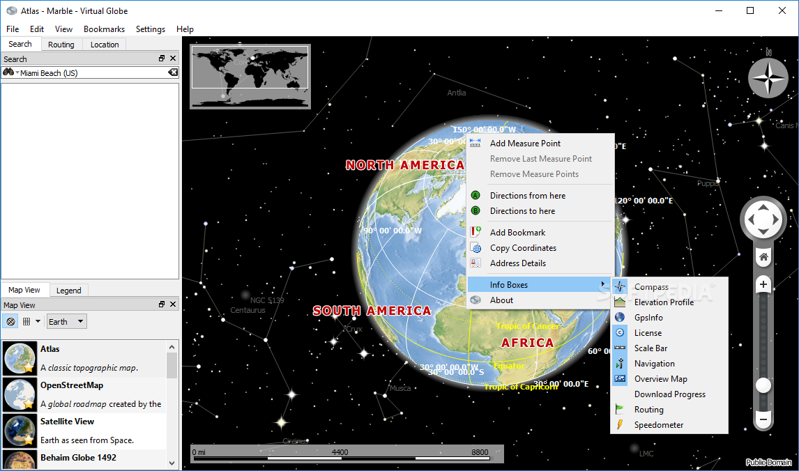This screenshot has height=471, width=799.
Task: Switch to the Location tab
Action: coord(105,45)
